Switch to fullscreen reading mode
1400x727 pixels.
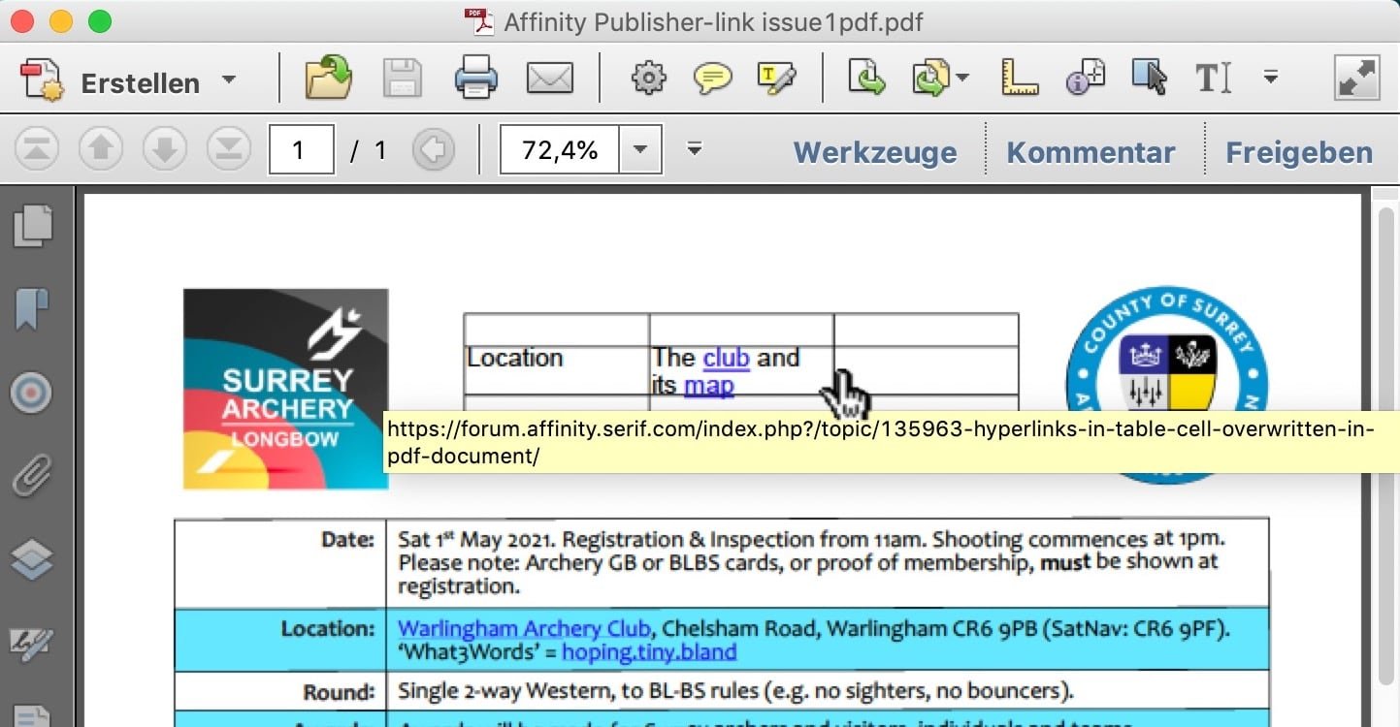tap(1356, 76)
